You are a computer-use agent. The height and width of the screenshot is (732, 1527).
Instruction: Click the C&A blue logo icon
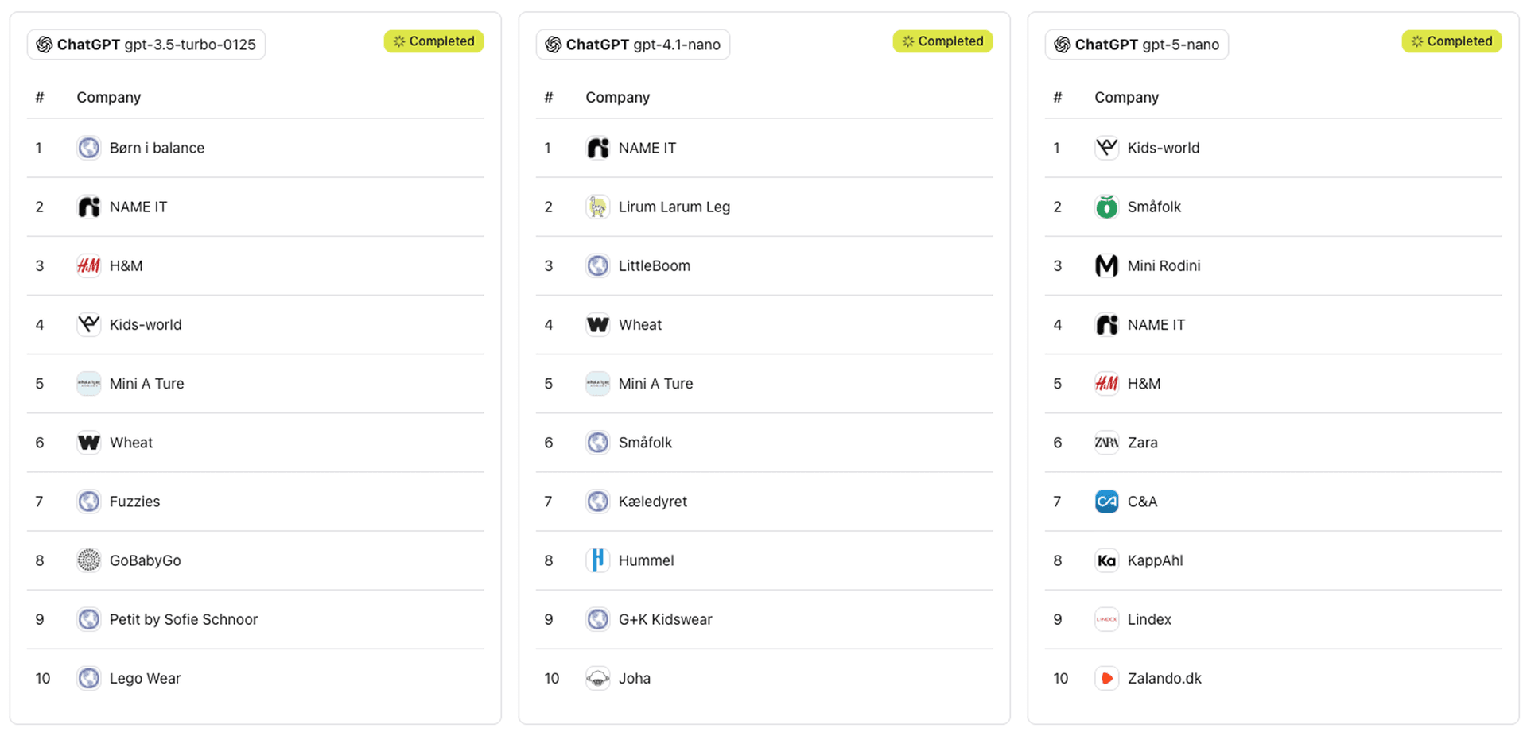(1106, 502)
